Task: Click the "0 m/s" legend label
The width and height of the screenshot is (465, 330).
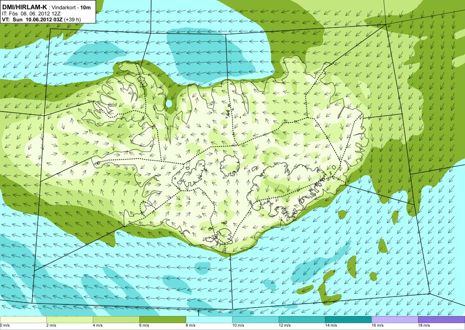Action: coord(5,325)
